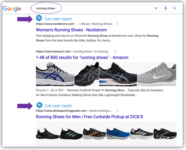Select the all-black Asics shoe thumbnail
The width and height of the screenshot is (186, 150).
86,74
